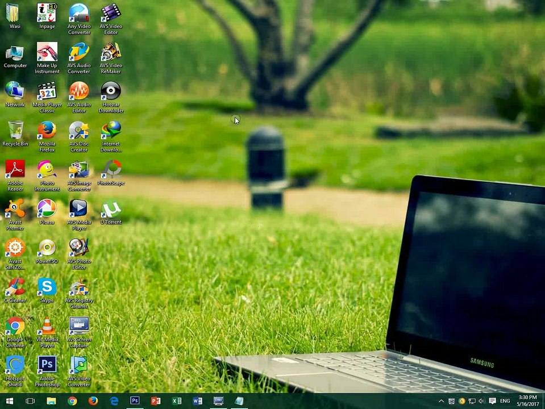
Task: Open AVS Audio Converter shortcut
Action: tap(79, 59)
